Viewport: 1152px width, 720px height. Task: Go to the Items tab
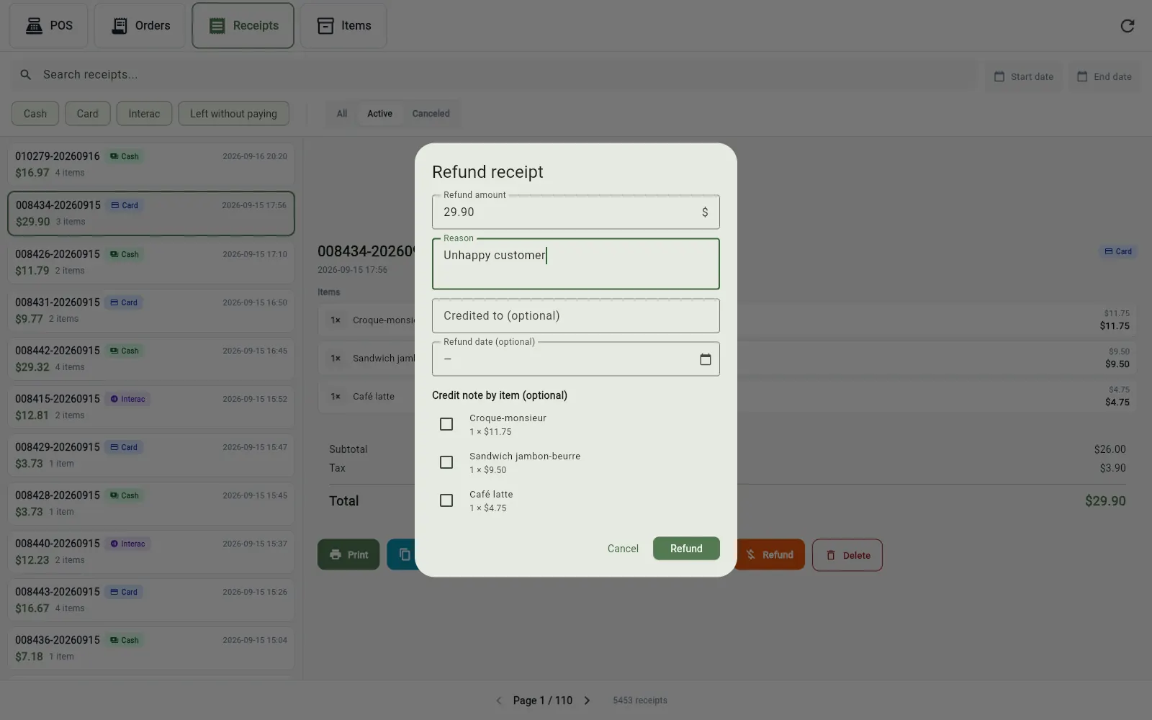coord(343,26)
